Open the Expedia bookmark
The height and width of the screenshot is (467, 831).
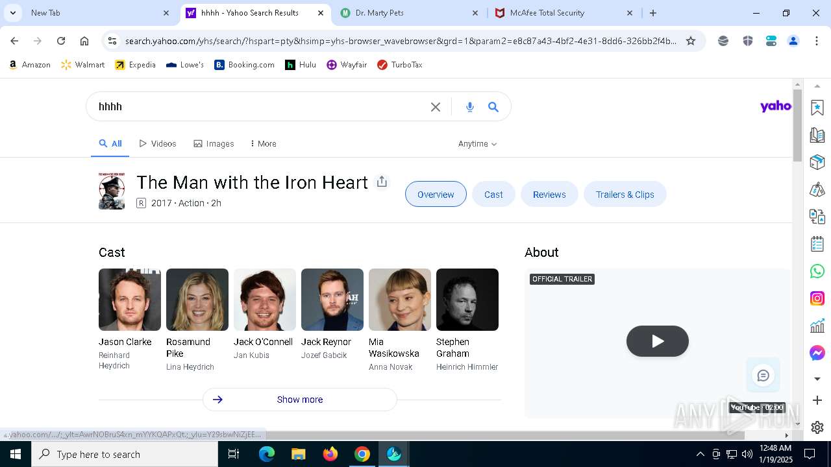[x=135, y=65]
